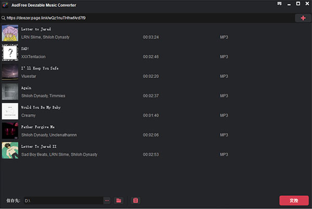312x209 pixels.
Task: Select Letter to Jarad album cover
Action: coord(10,33)
